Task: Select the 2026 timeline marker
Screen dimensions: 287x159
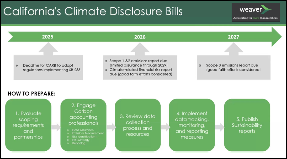Action: coord(140,37)
